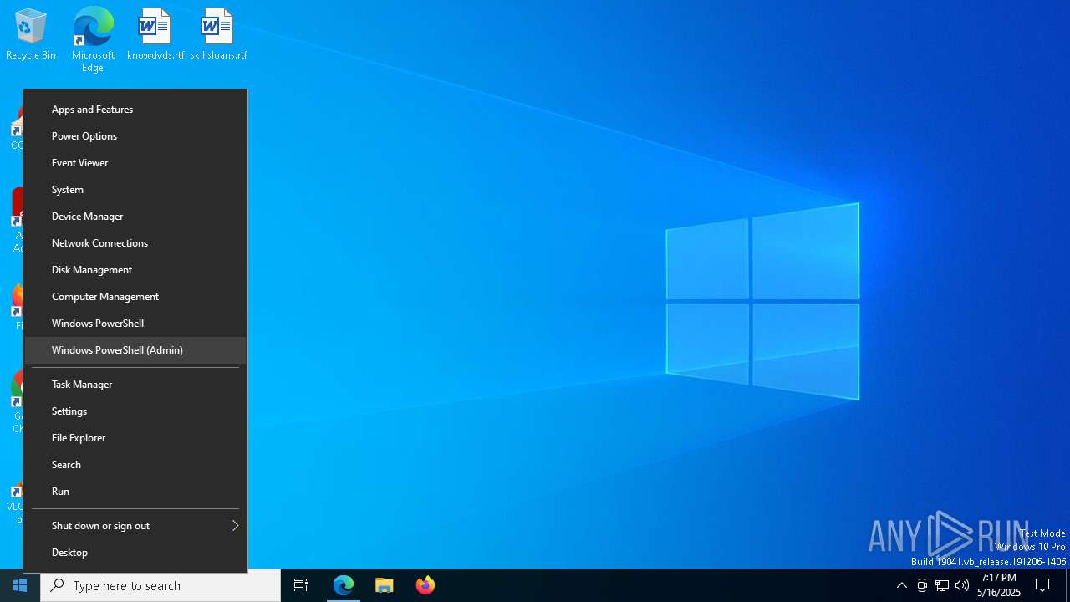The width and height of the screenshot is (1070, 602).
Task: Select the knowdvds.rtf file icon
Action: 155,35
